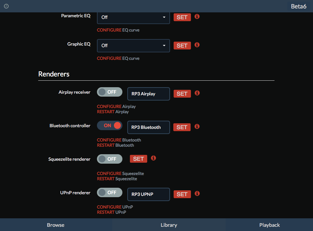Click the Parametric EQ label
Viewport: 313px width, 231px height.
pos(76,16)
